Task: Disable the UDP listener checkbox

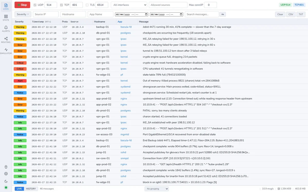Action: (x=35, y=5)
